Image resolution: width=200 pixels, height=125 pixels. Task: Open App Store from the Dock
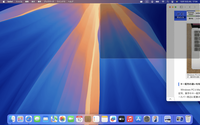point(138,119)
